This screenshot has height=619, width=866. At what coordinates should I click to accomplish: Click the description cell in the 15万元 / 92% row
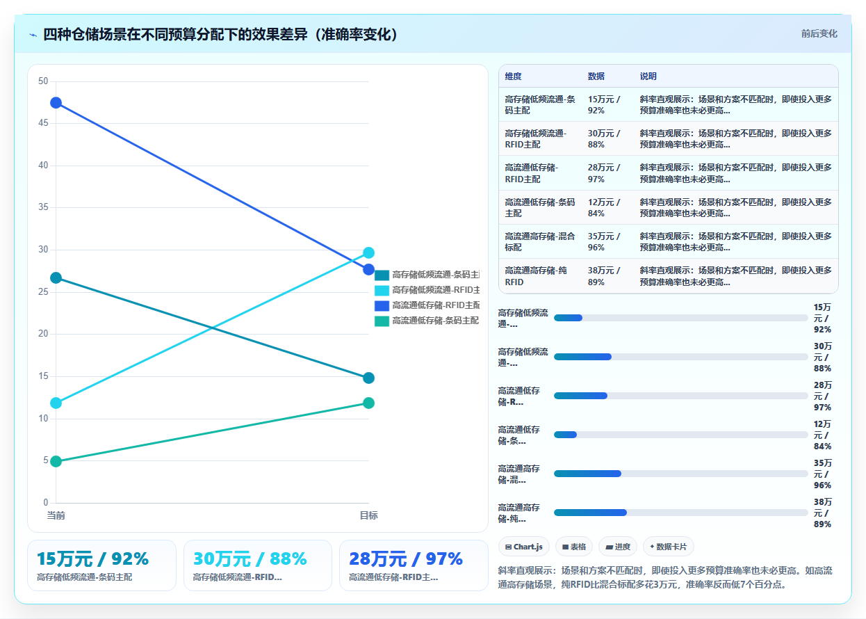pos(736,104)
